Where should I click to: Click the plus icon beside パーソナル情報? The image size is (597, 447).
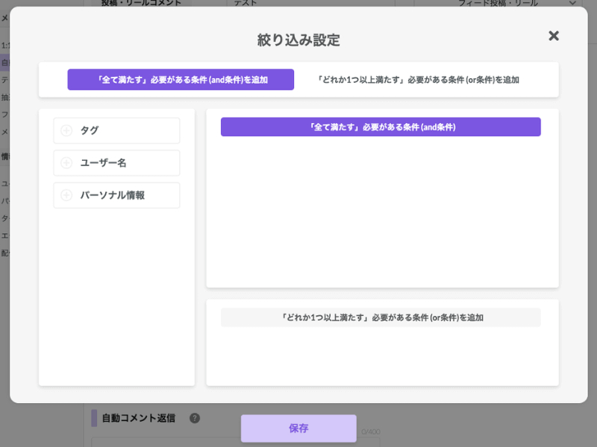tap(66, 195)
